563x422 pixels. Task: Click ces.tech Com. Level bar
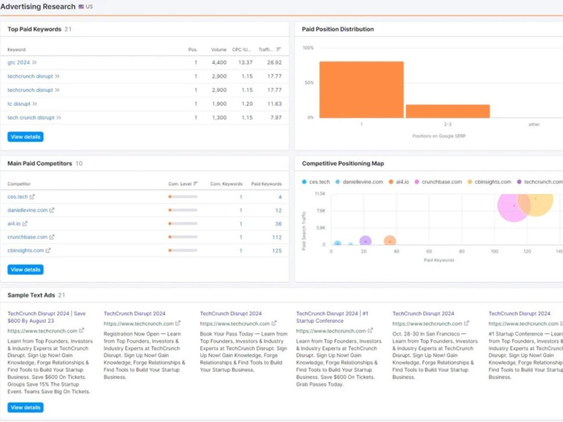(x=183, y=196)
